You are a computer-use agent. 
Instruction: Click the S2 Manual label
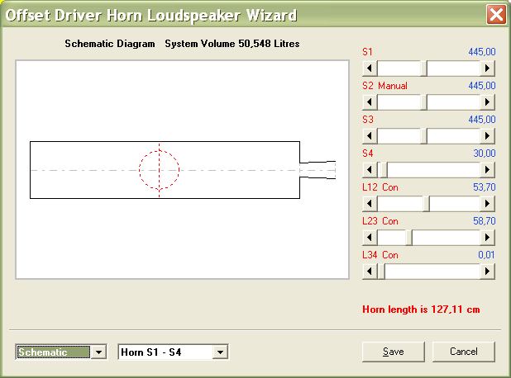tap(384, 86)
